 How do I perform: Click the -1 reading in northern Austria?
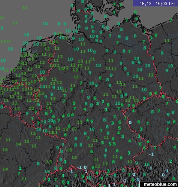click(x=151, y=154)
